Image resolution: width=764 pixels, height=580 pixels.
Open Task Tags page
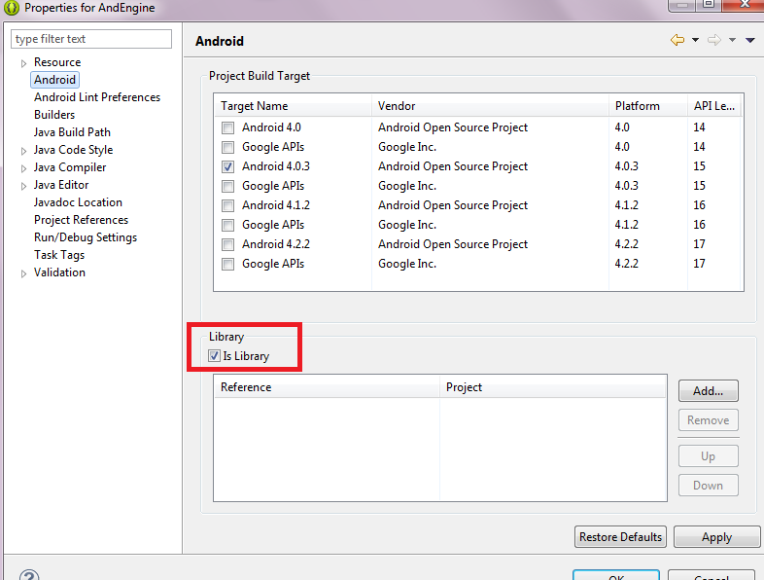pos(59,255)
